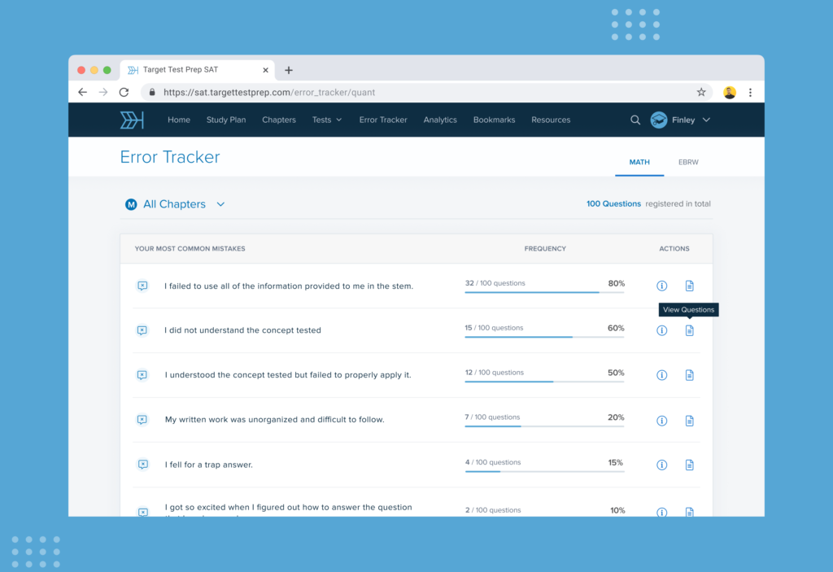Bookmark this page with the star icon

701,93
